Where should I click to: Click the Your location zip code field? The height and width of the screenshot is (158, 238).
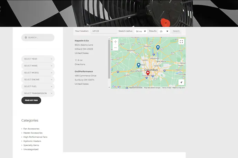103,31
